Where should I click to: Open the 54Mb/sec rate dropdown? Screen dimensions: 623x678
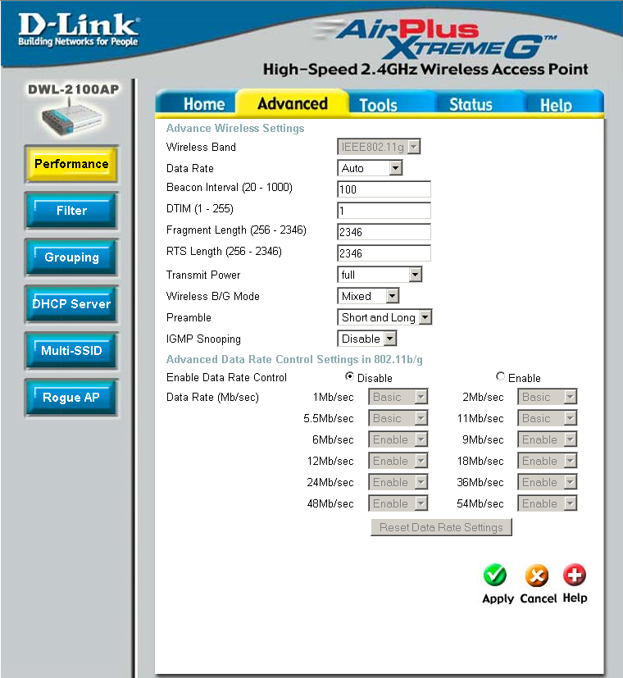tap(548, 503)
